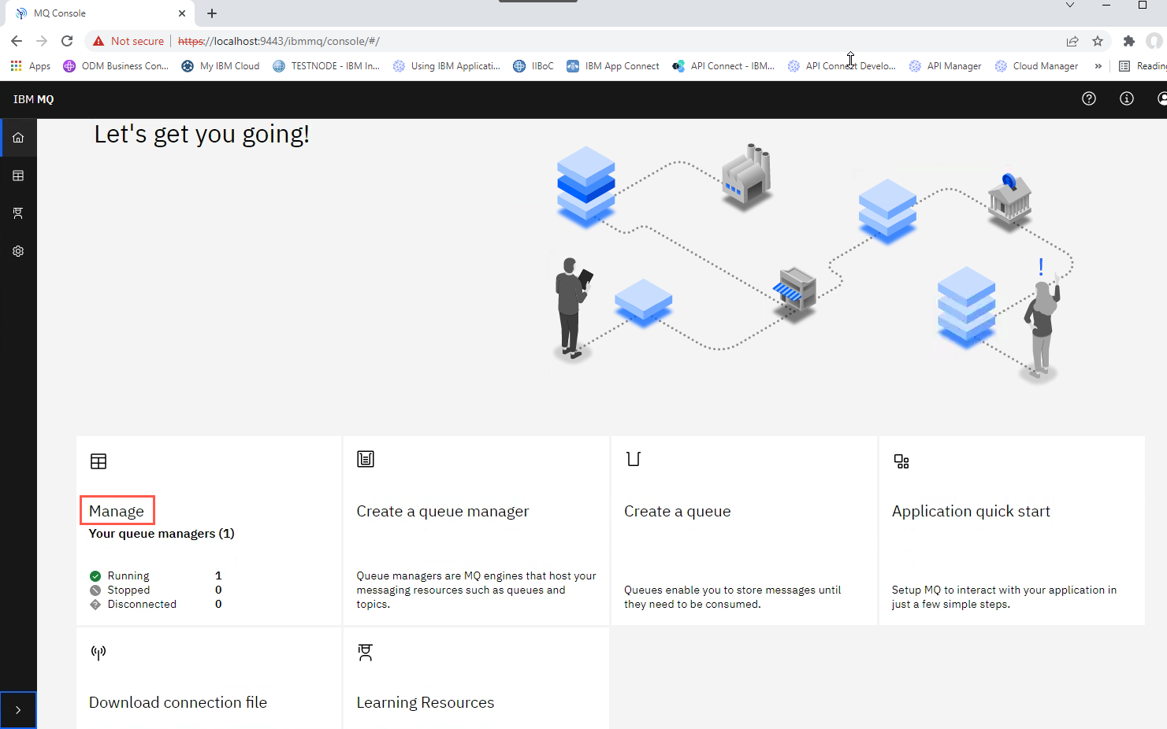Image resolution: width=1167 pixels, height=729 pixels.
Task: Click the Learning Resources tile icon
Action: click(366, 653)
